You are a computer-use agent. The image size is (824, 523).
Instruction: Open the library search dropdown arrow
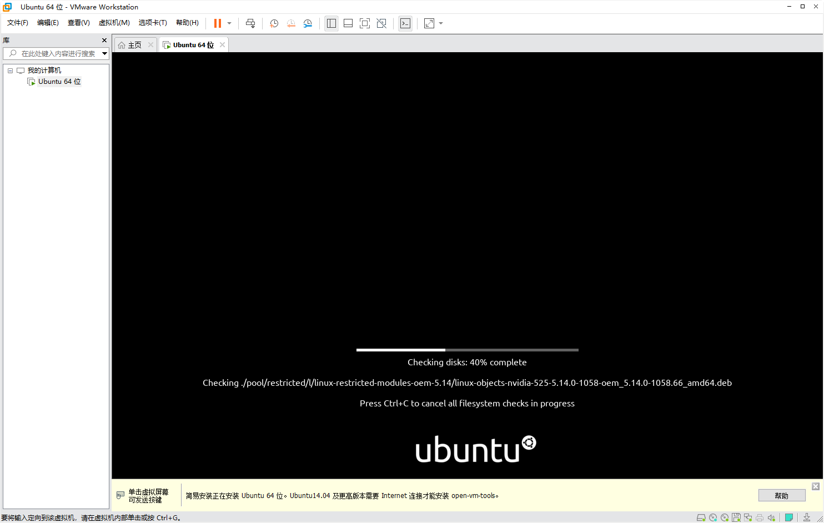click(104, 53)
